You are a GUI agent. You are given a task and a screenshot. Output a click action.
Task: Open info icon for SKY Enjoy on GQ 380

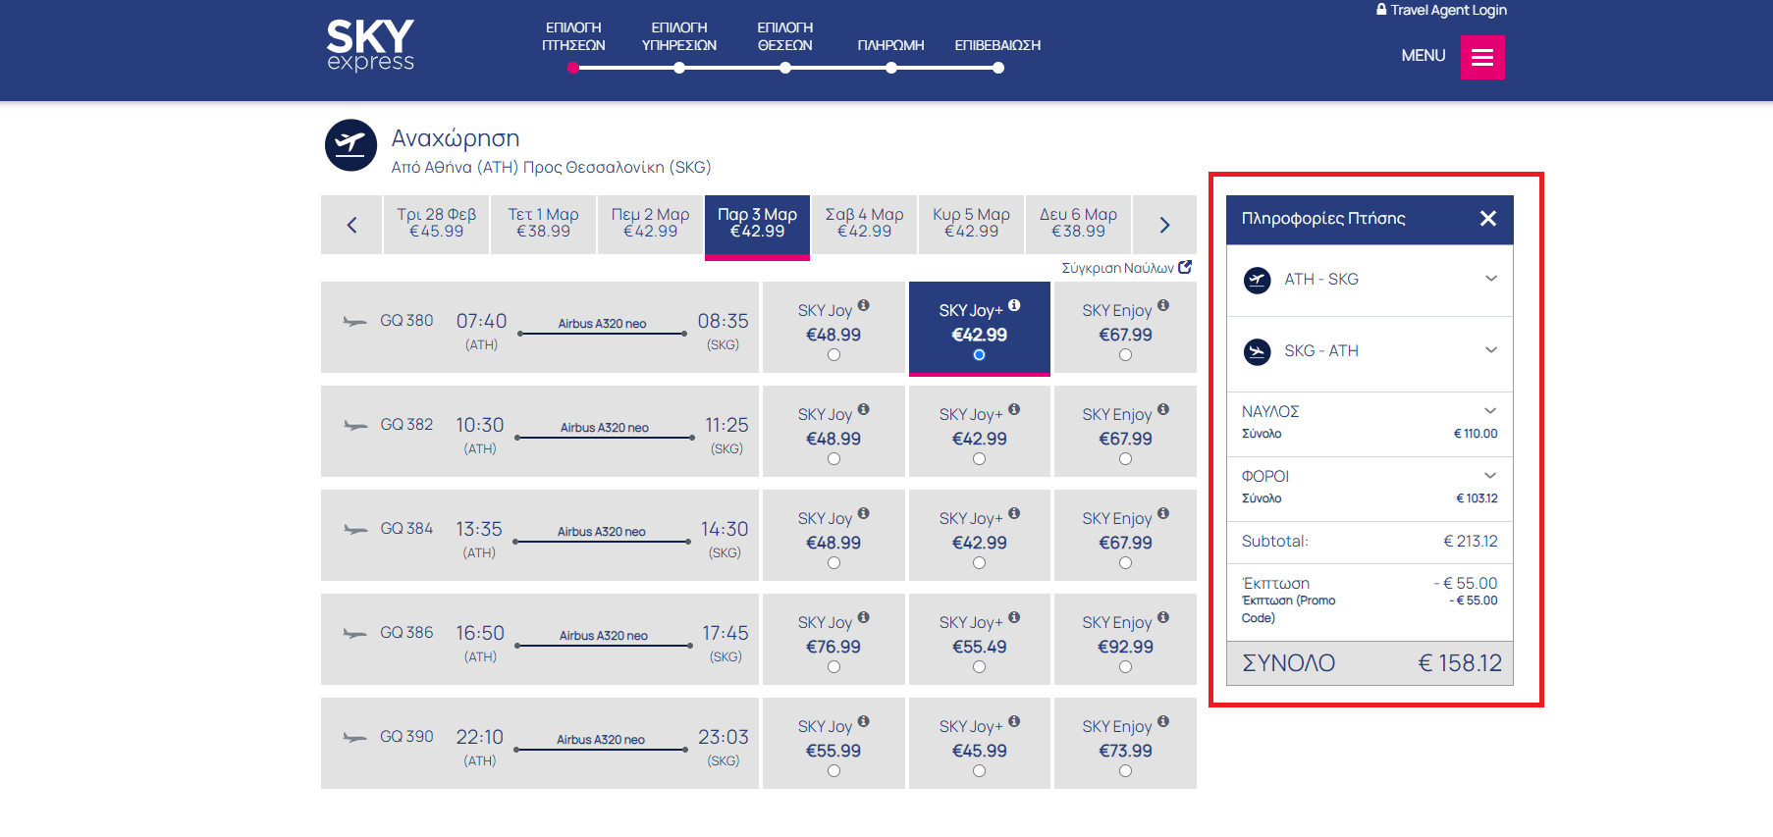coord(1163,305)
